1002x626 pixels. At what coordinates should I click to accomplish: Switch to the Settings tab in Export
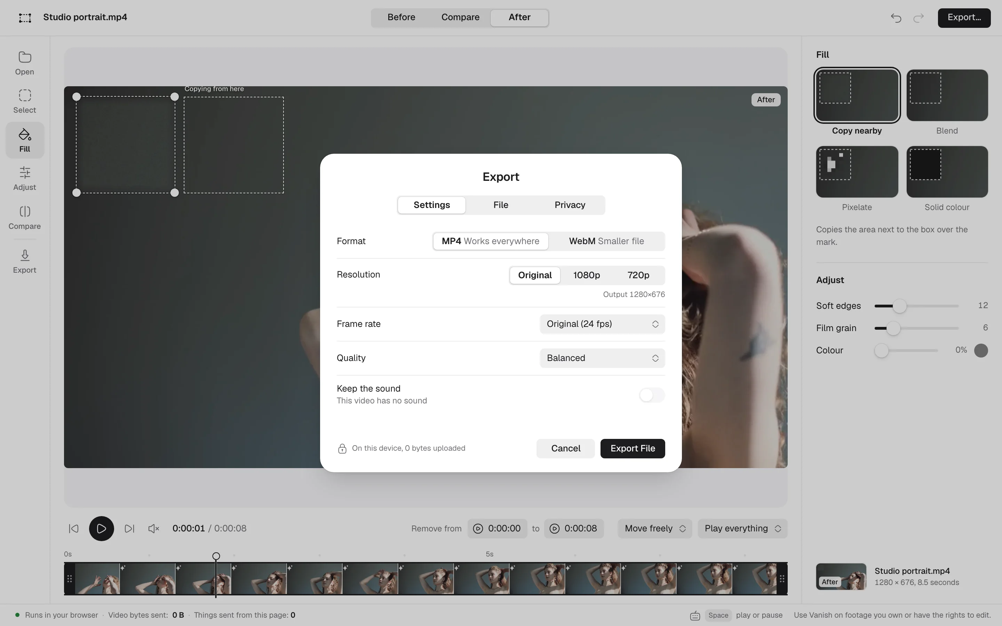tap(431, 205)
